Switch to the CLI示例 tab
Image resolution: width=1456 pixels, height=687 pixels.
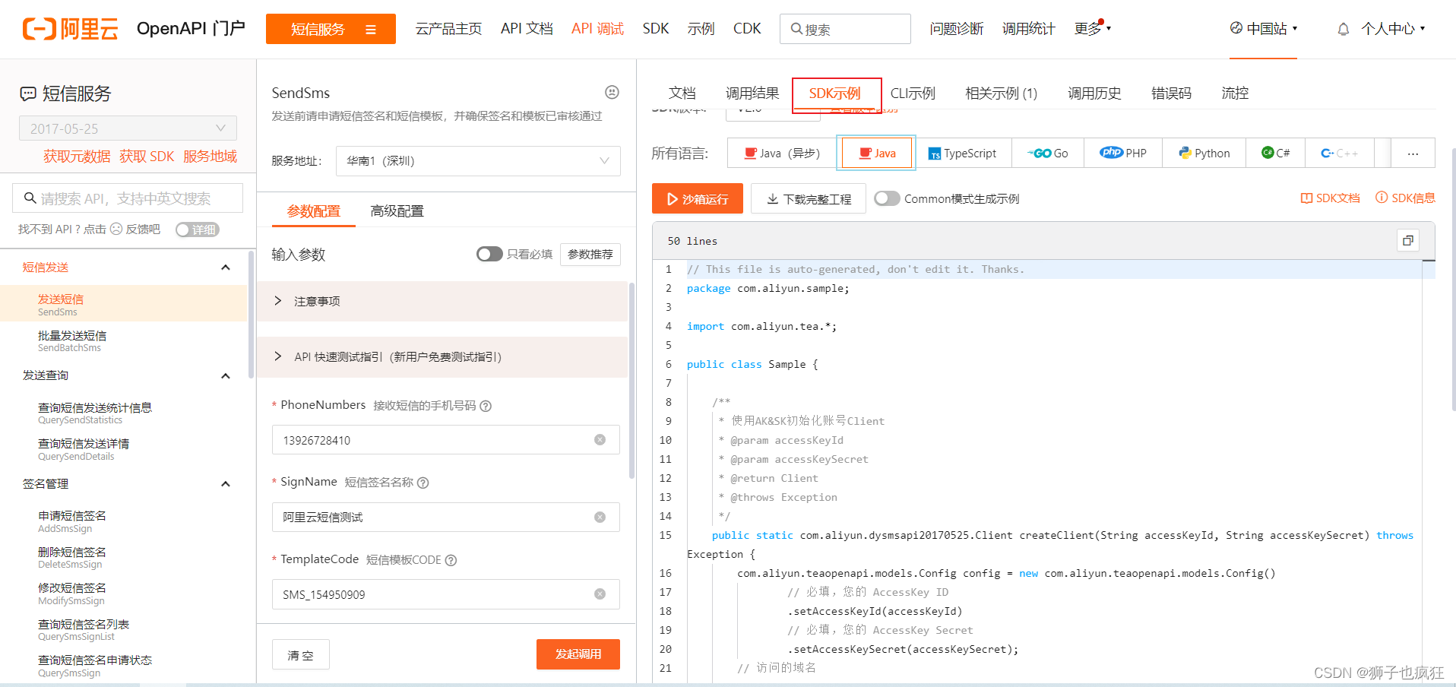(913, 93)
